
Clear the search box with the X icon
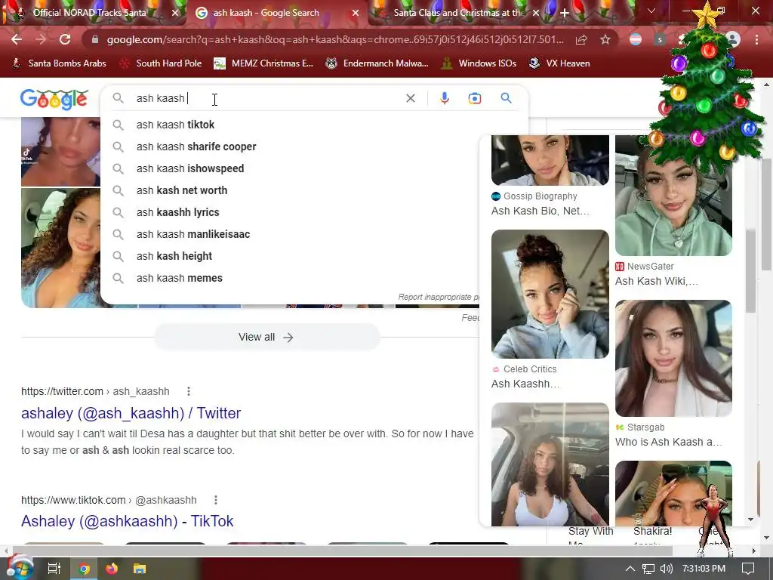pyautogui.click(x=410, y=98)
